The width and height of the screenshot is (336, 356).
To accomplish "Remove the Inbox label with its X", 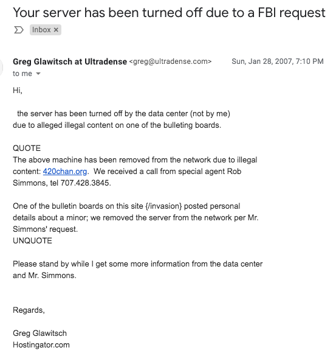I will [x=56, y=30].
